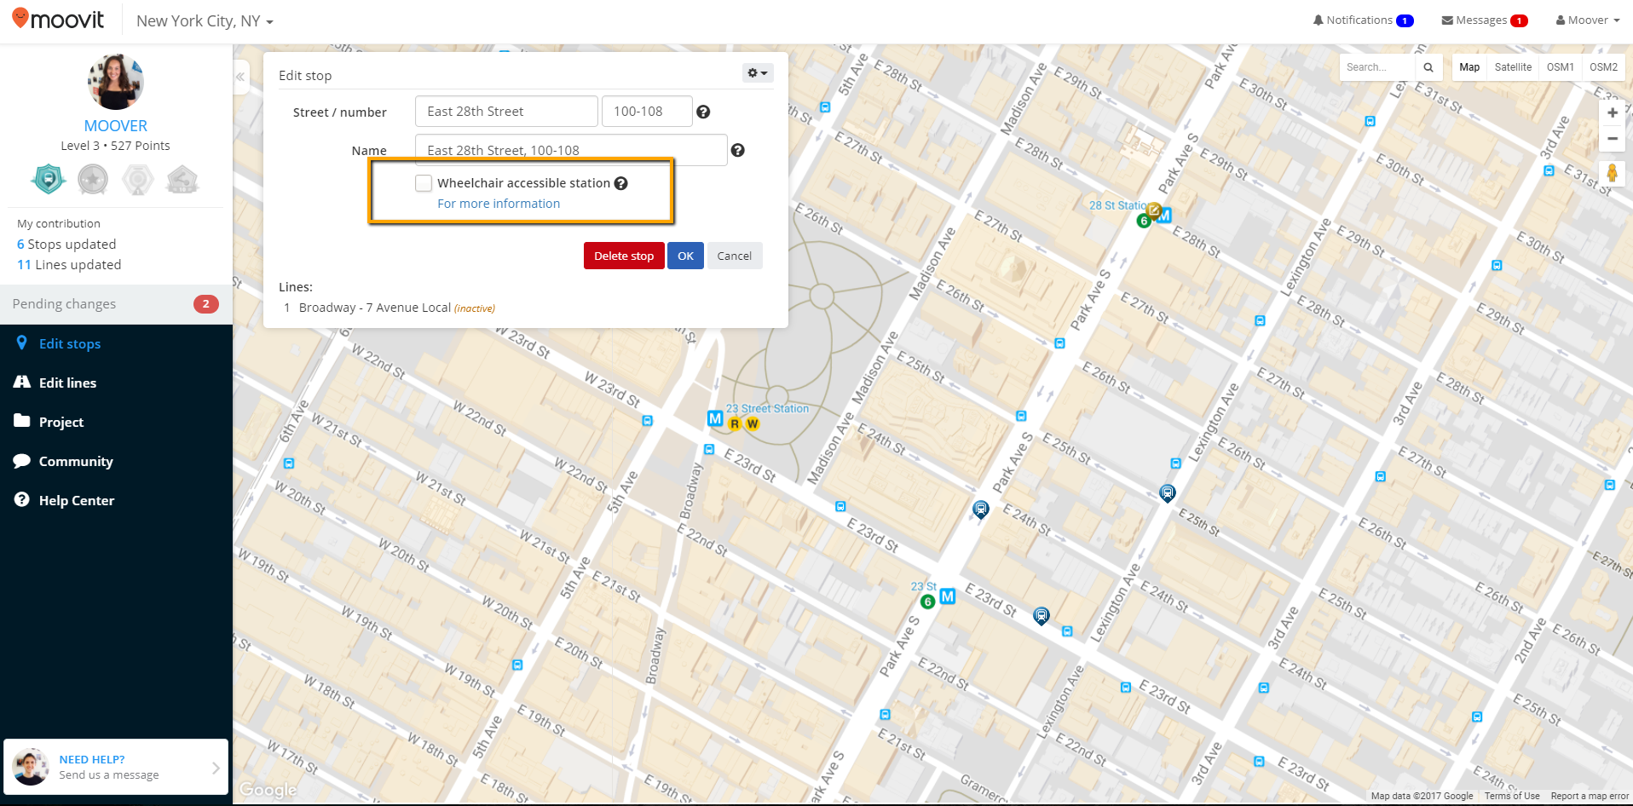Toggle the Wheelchair accessible station checkbox
This screenshot has width=1633, height=806.
[x=424, y=183]
